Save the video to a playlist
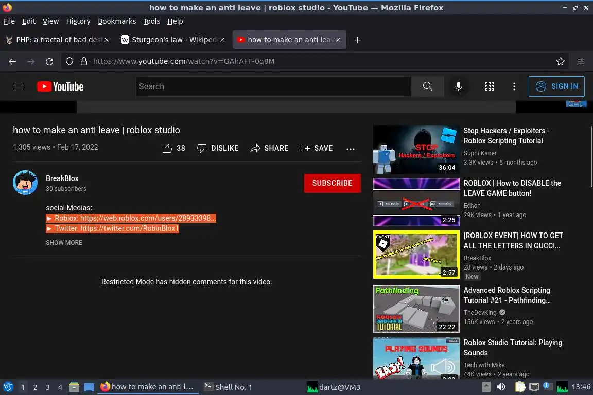Viewport: 593px width, 395px height. point(316,148)
